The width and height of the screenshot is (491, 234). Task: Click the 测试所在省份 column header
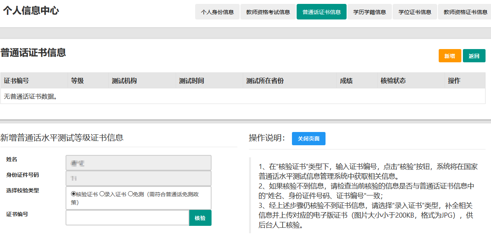click(x=265, y=81)
